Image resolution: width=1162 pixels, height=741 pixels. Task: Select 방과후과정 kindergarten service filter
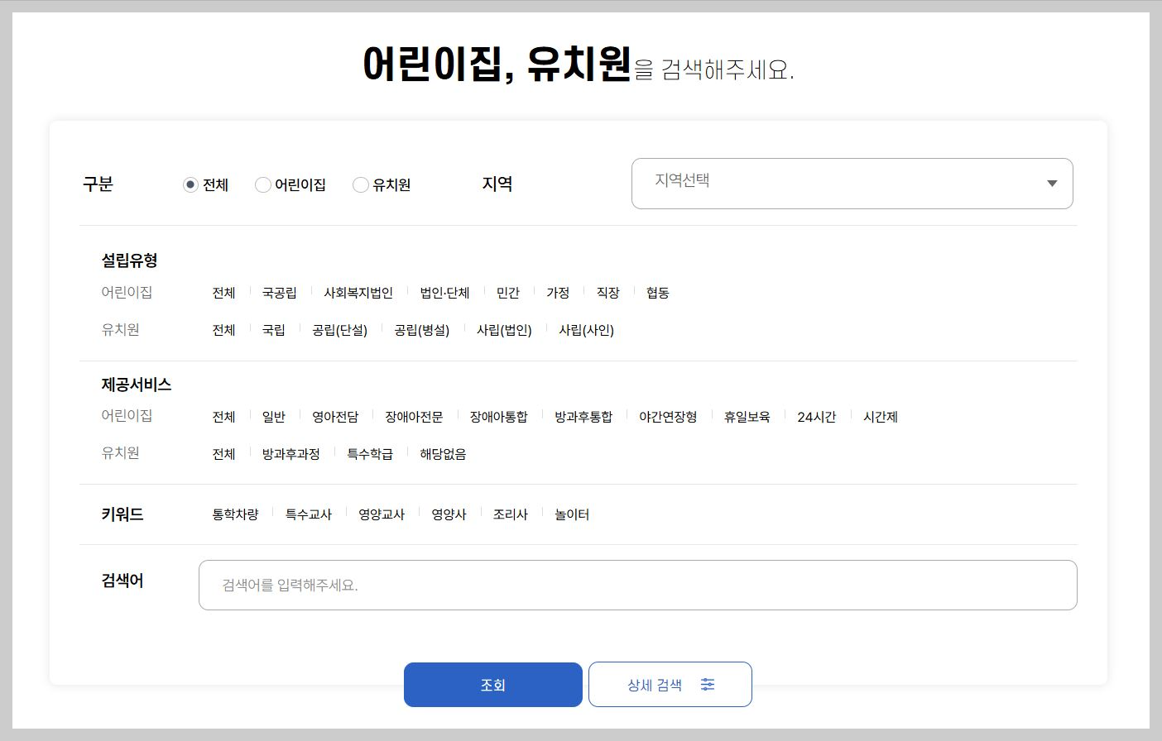point(290,453)
